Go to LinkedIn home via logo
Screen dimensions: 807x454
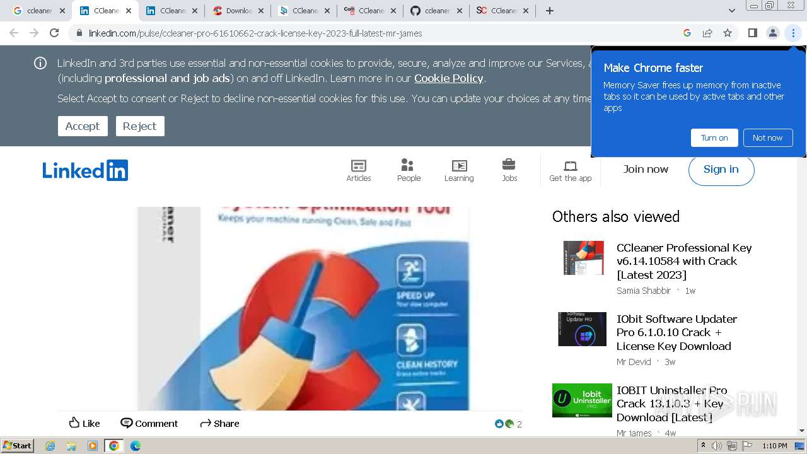[85, 170]
